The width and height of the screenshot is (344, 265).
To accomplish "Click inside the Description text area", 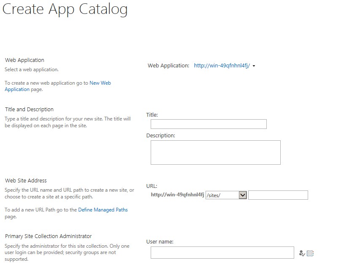I will (215, 153).
